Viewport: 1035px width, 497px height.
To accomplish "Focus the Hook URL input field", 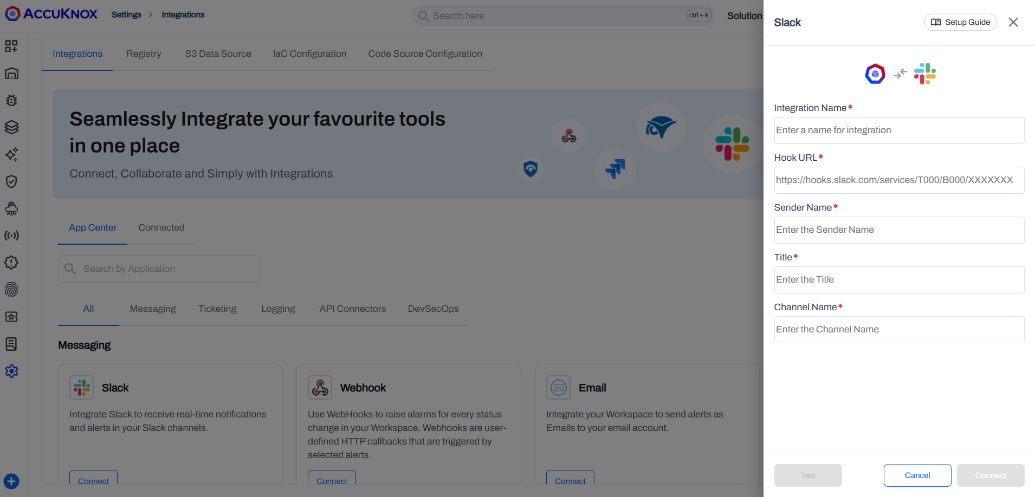I will [898, 180].
